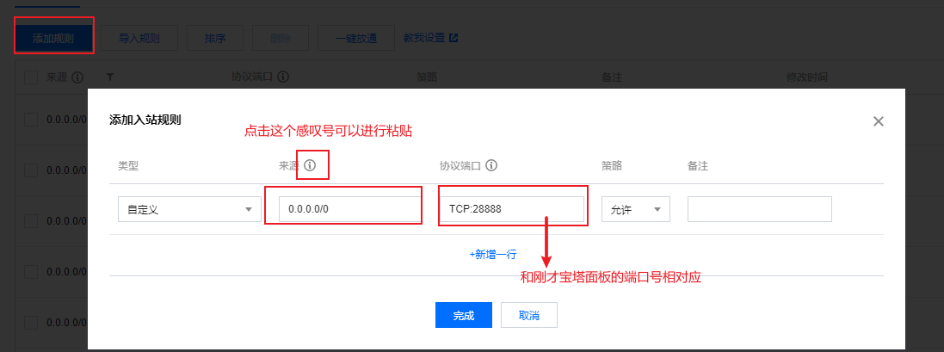Click the filter funnel icon in table header

click(x=109, y=77)
